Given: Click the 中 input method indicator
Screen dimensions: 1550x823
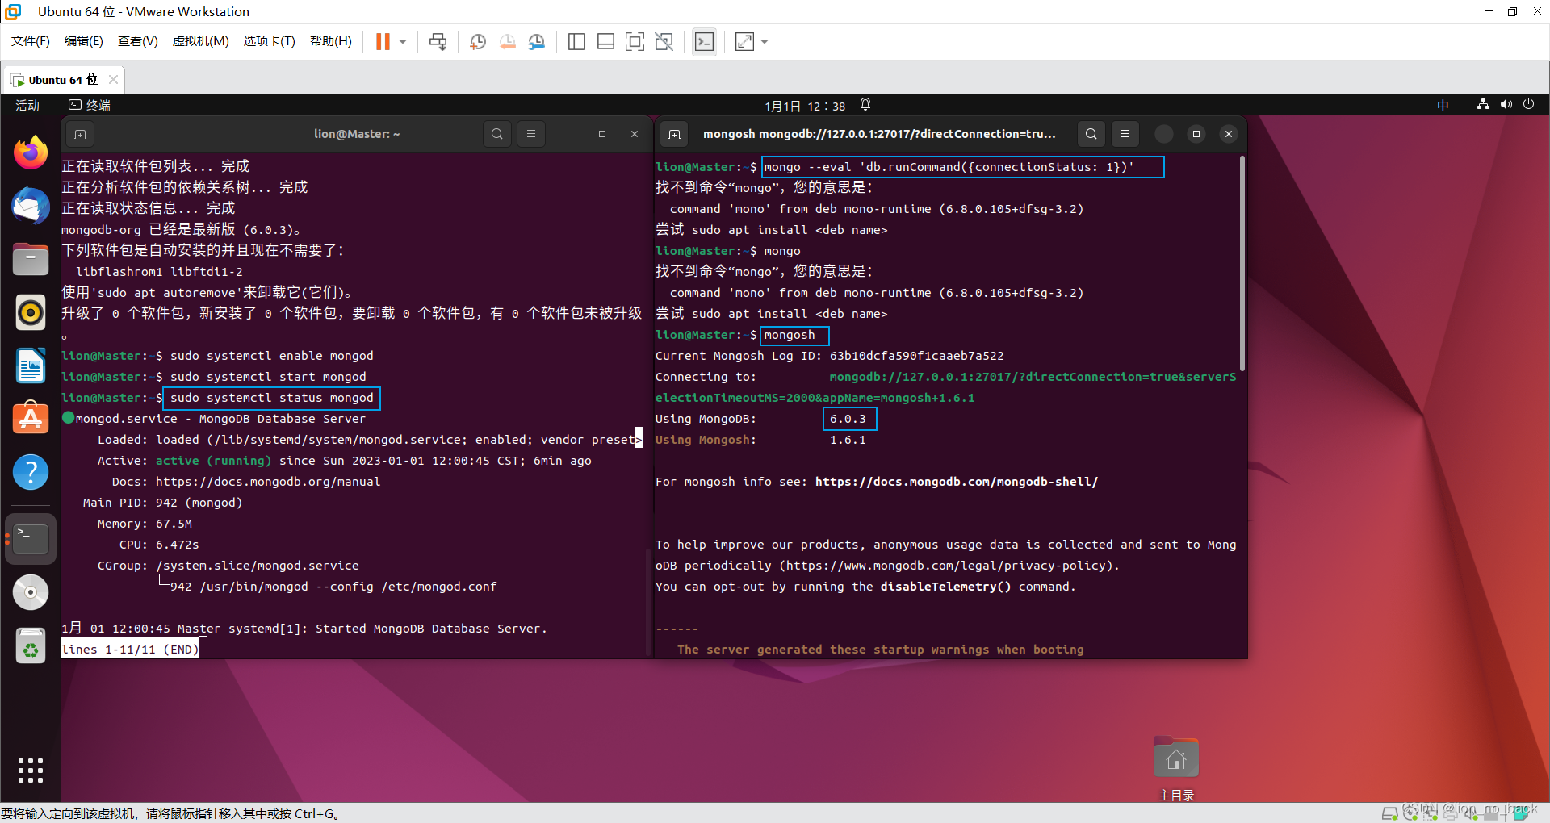Looking at the screenshot, I should tap(1443, 106).
